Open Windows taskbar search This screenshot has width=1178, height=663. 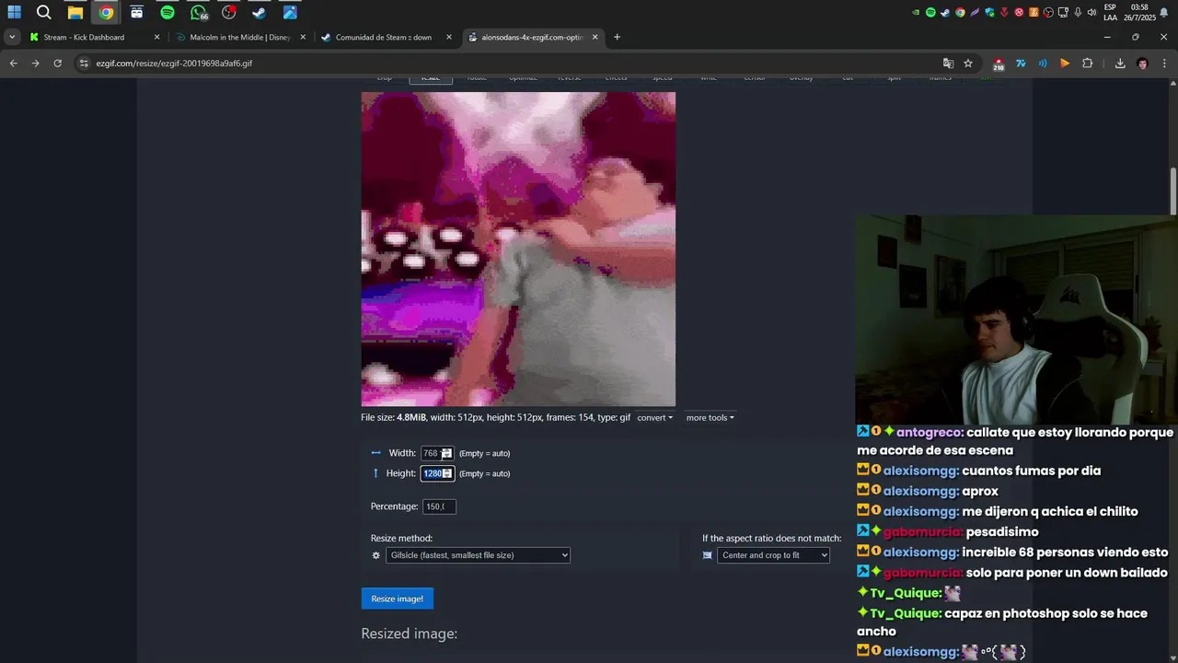(x=44, y=12)
